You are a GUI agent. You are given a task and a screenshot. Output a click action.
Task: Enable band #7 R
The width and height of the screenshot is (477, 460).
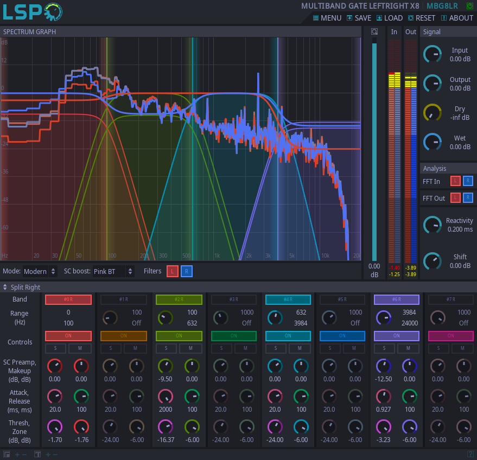click(451, 299)
